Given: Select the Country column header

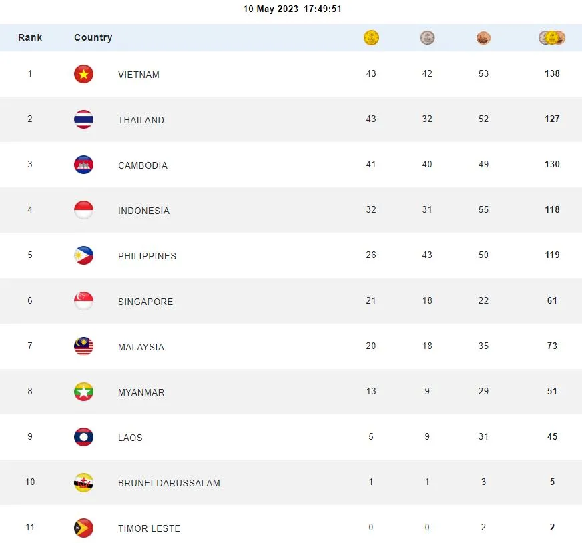Looking at the screenshot, I should click(93, 37).
